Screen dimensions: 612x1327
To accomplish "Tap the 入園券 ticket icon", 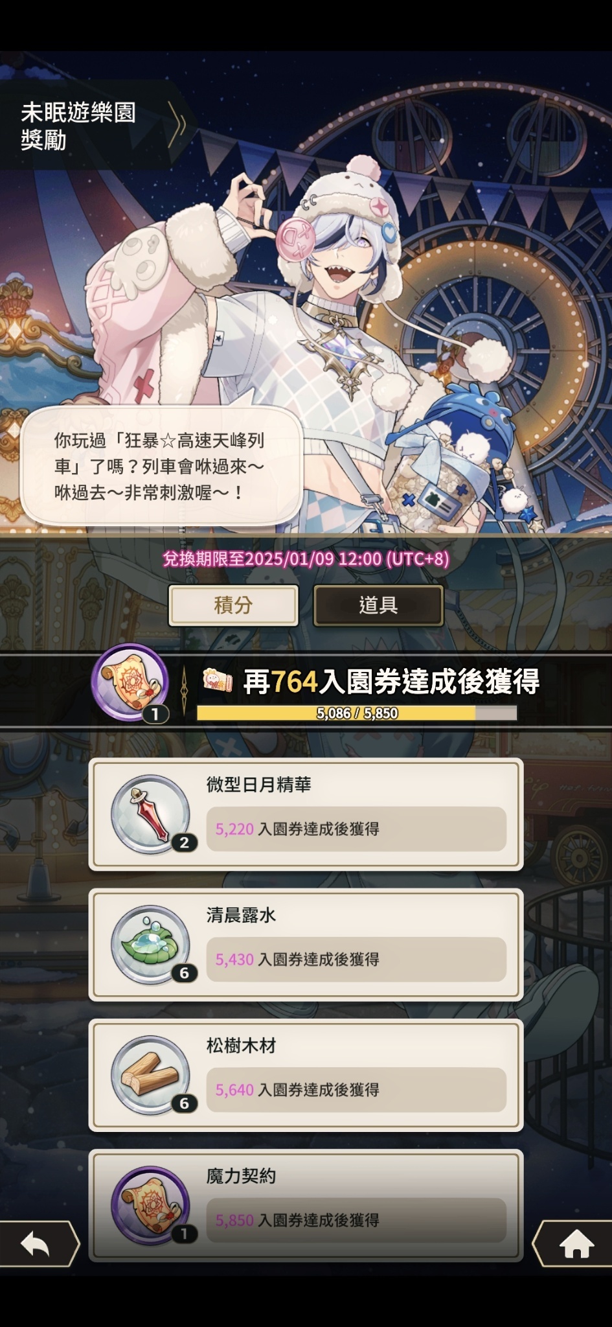I will 218,680.
